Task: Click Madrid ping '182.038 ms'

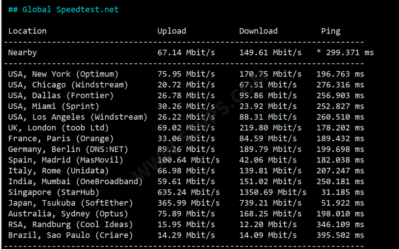Action: (340, 160)
